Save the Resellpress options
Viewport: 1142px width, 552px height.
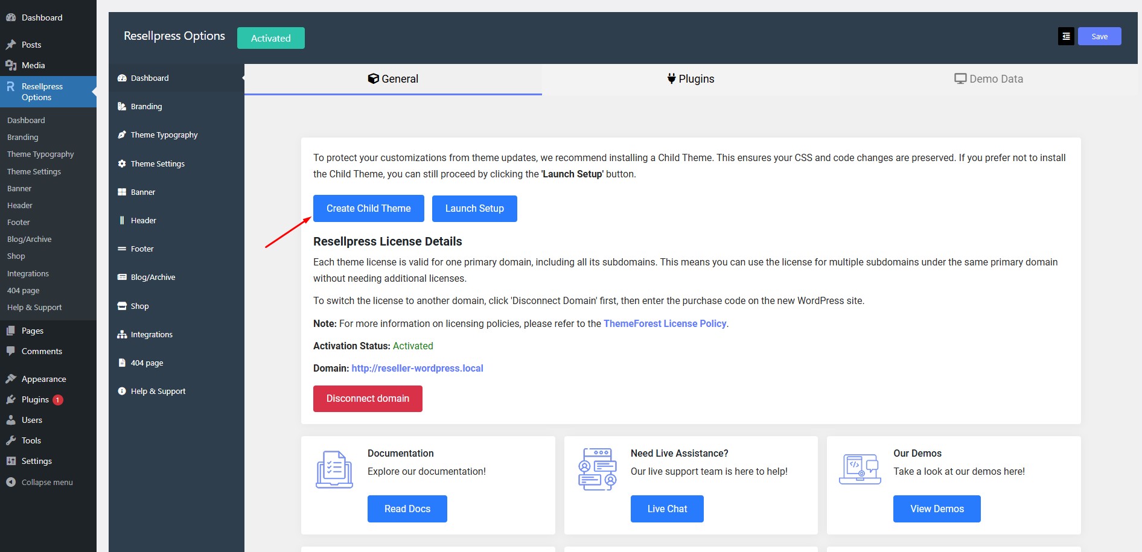point(1099,37)
